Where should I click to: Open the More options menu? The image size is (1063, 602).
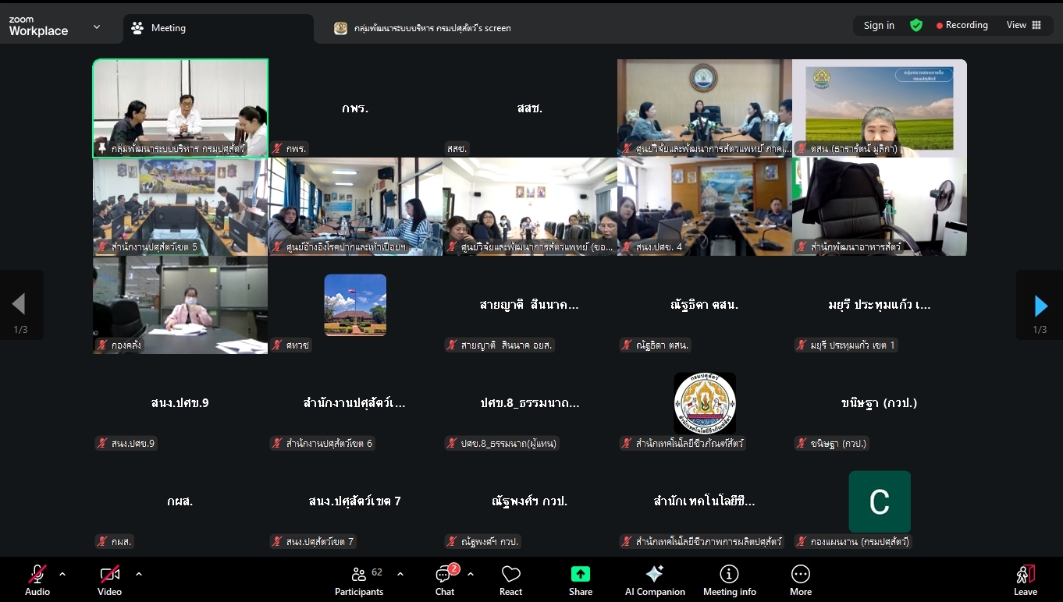(801, 580)
